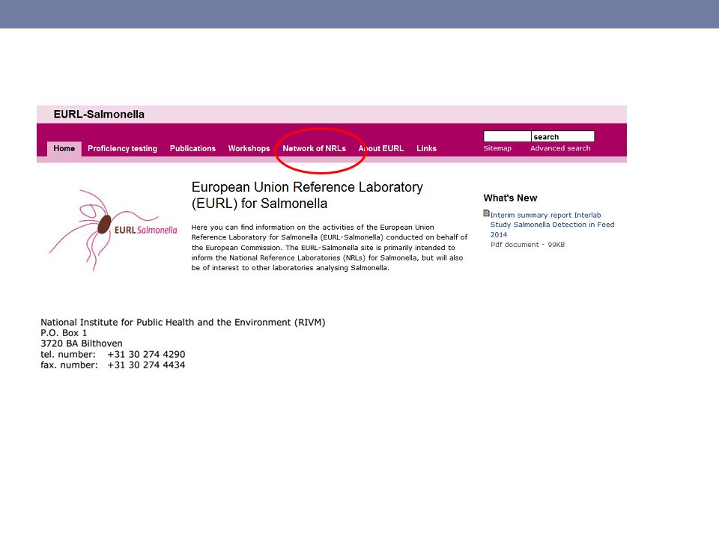Click the National Institute for Public Health line
719x539 pixels.
click(183, 322)
